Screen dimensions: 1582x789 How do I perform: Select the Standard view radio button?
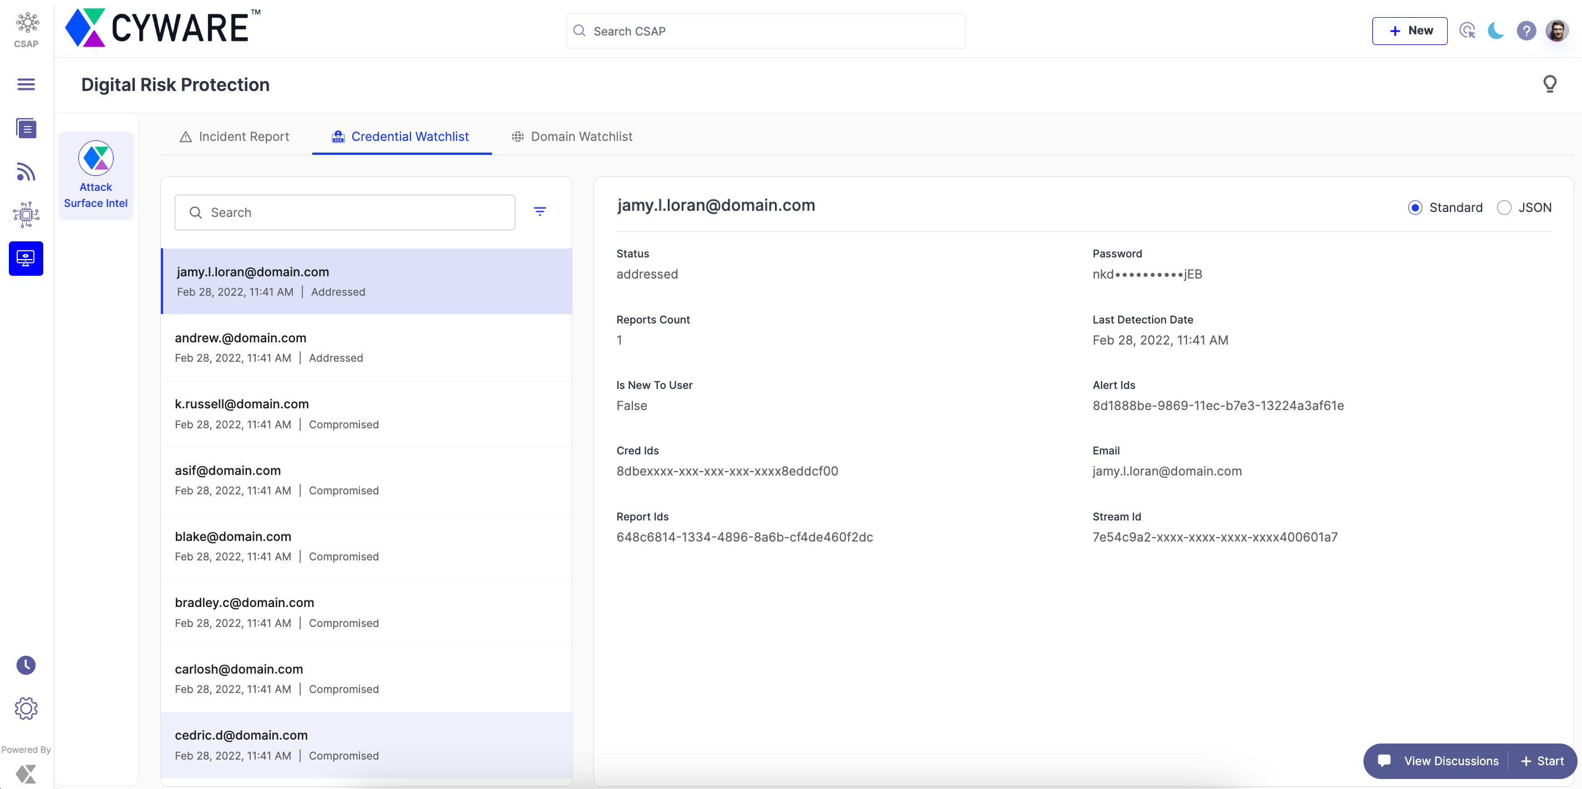(1415, 208)
